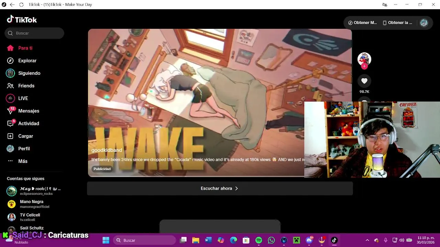This screenshot has height=247, width=440.
Task: Open Spotify from taskbar
Action: pos(259,240)
